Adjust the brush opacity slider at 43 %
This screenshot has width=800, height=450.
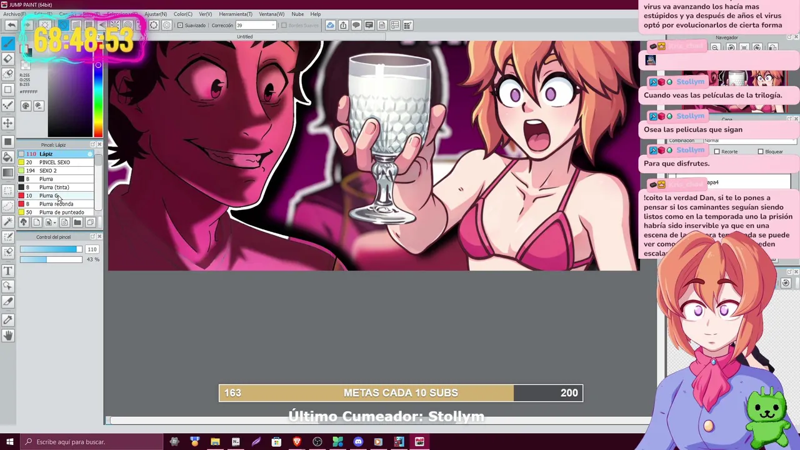[x=51, y=259]
